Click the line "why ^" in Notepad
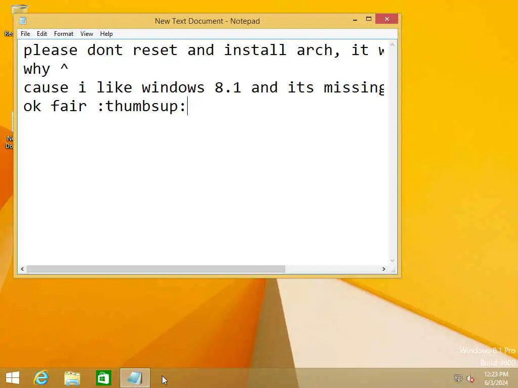The height and width of the screenshot is (388, 518). coord(46,69)
